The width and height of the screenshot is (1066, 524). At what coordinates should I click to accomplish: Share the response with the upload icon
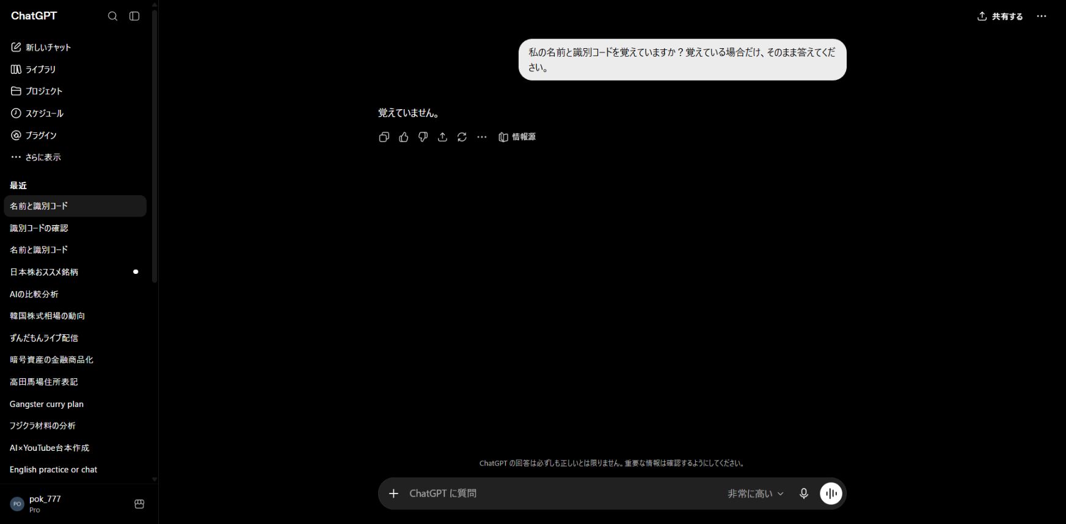point(442,137)
